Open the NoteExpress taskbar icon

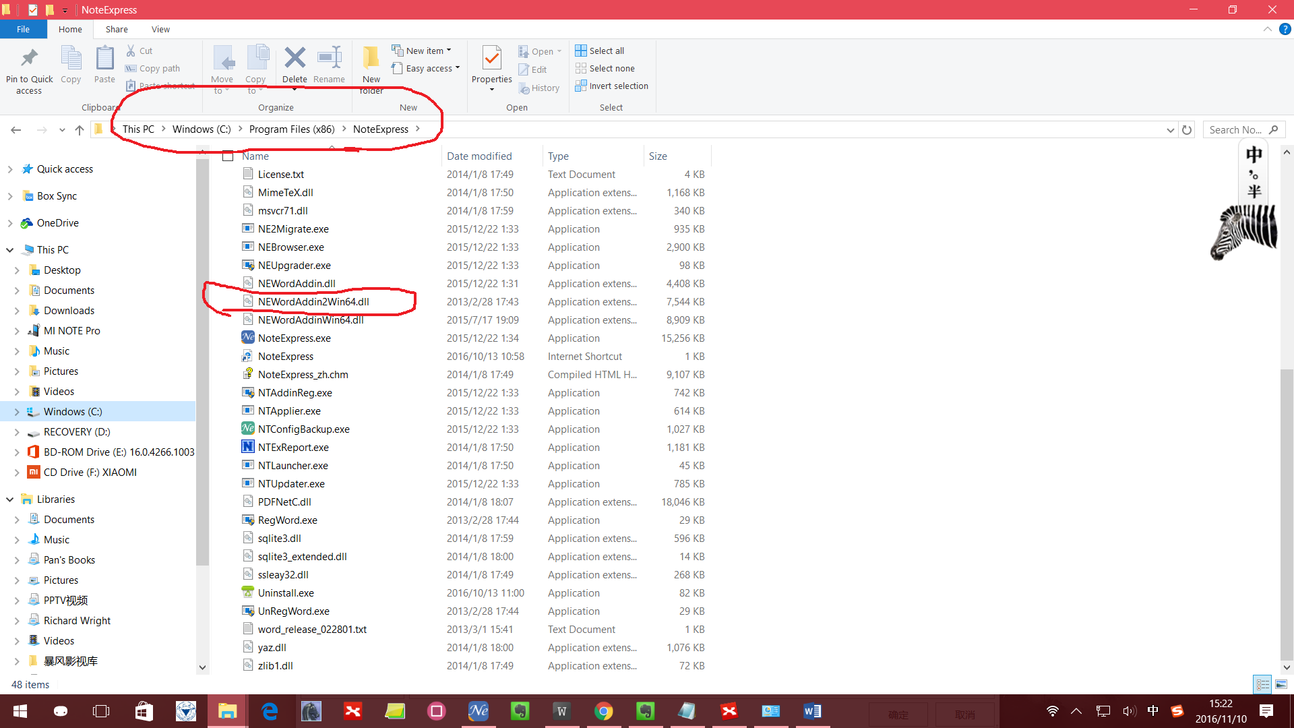tap(479, 711)
